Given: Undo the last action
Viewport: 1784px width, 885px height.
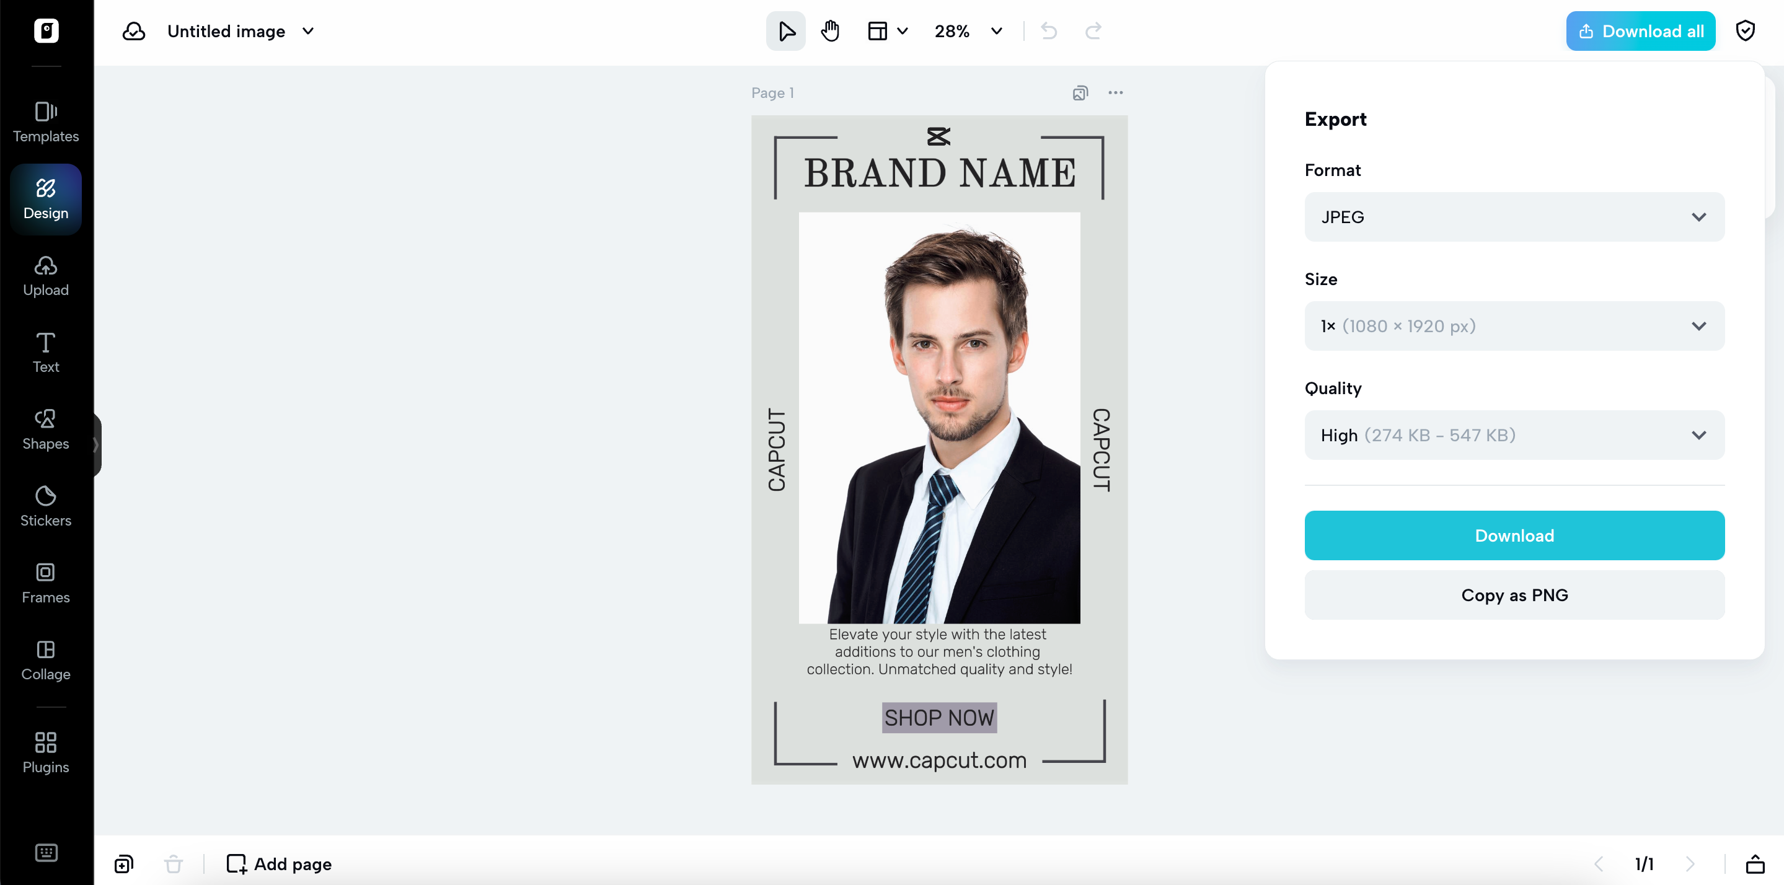Looking at the screenshot, I should pyautogui.click(x=1048, y=31).
